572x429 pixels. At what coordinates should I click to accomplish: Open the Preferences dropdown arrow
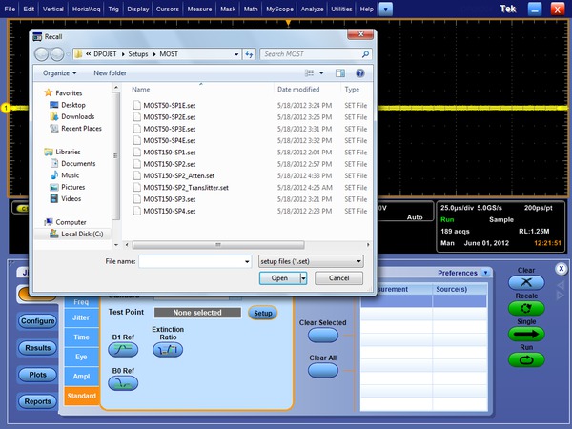[x=485, y=273]
